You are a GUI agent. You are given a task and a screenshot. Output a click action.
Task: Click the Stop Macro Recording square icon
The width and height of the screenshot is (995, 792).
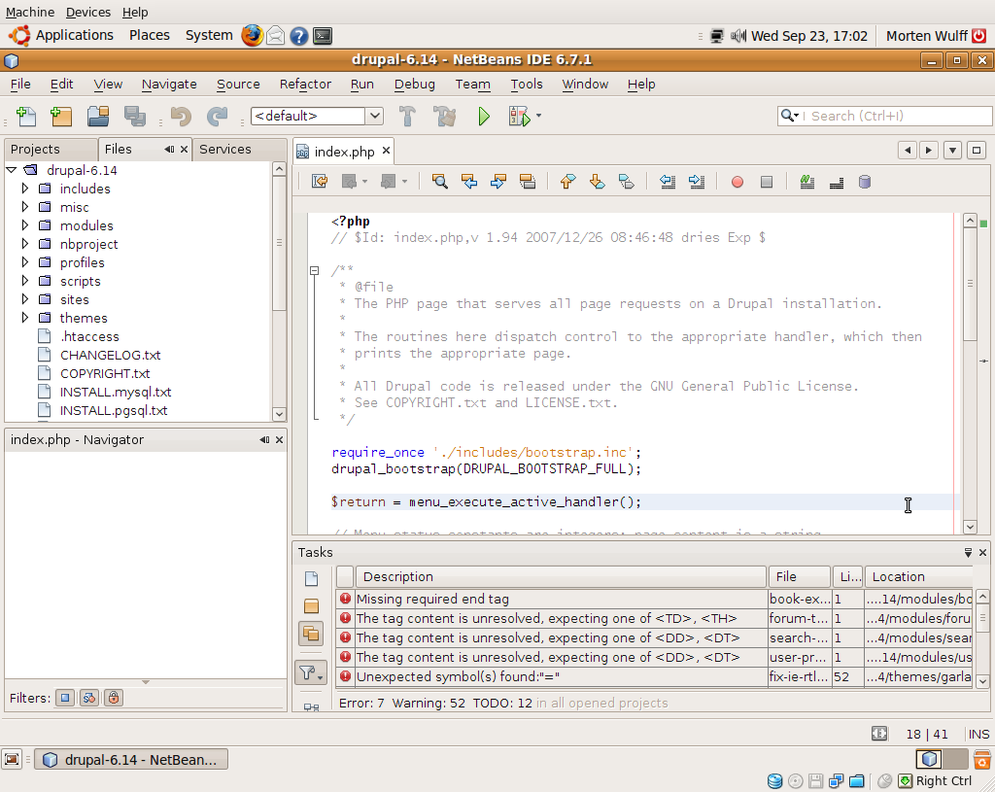tap(767, 183)
